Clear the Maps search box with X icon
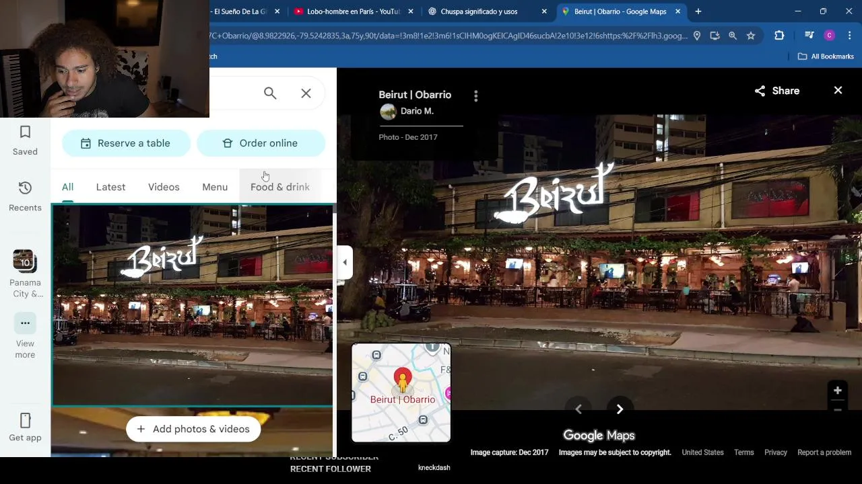Viewport: 862px width, 484px height. click(x=306, y=93)
